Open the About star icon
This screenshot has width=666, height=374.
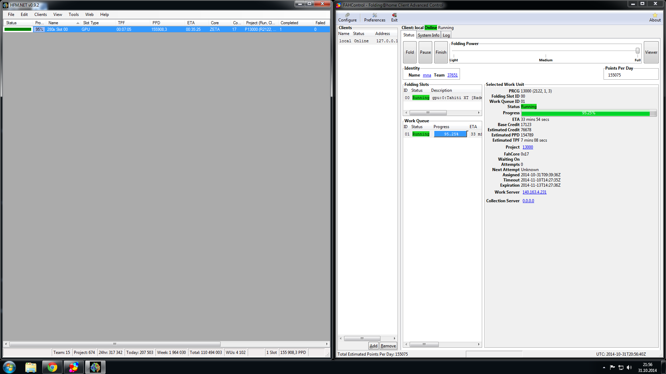(655, 17)
